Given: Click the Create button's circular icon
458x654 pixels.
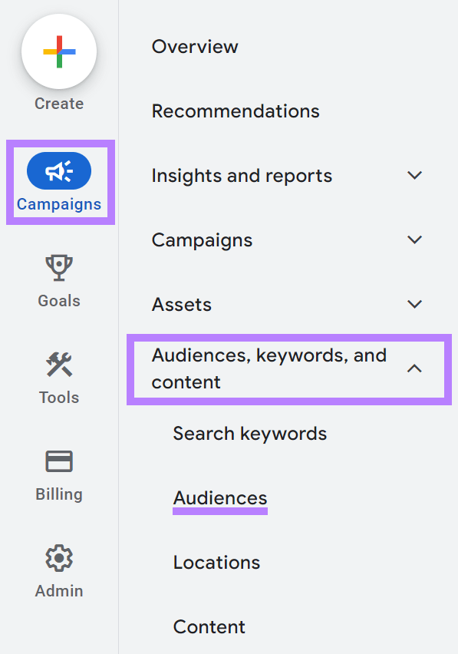Looking at the screenshot, I should tap(58, 51).
